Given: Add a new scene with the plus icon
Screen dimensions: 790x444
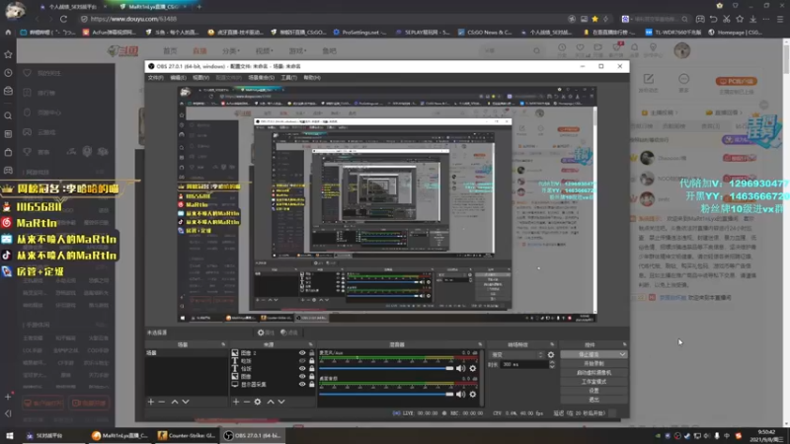Looking at the screenshot, I should (151, 402).
